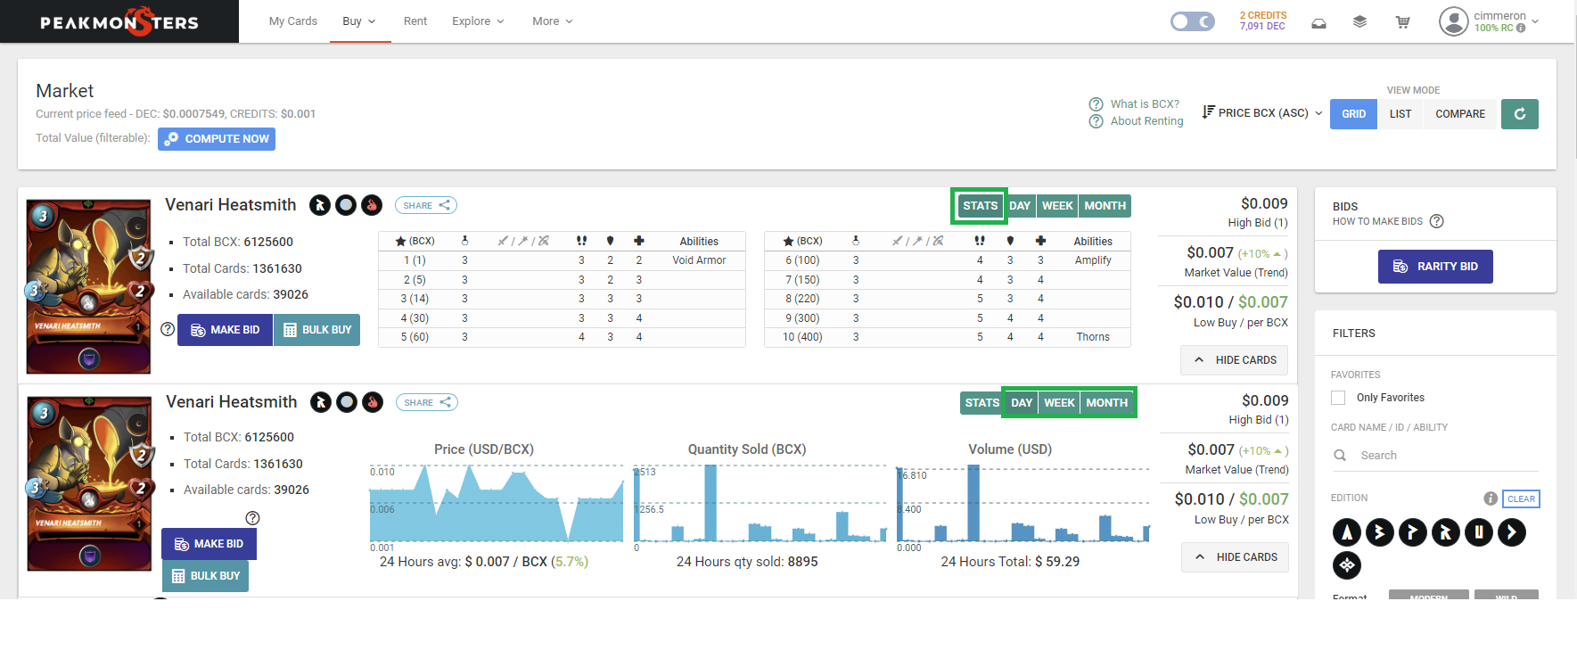The height and width of the screenshot is (659, 1577).
Task: Open the Explore dropdown menu
Action: coord(478,21)
